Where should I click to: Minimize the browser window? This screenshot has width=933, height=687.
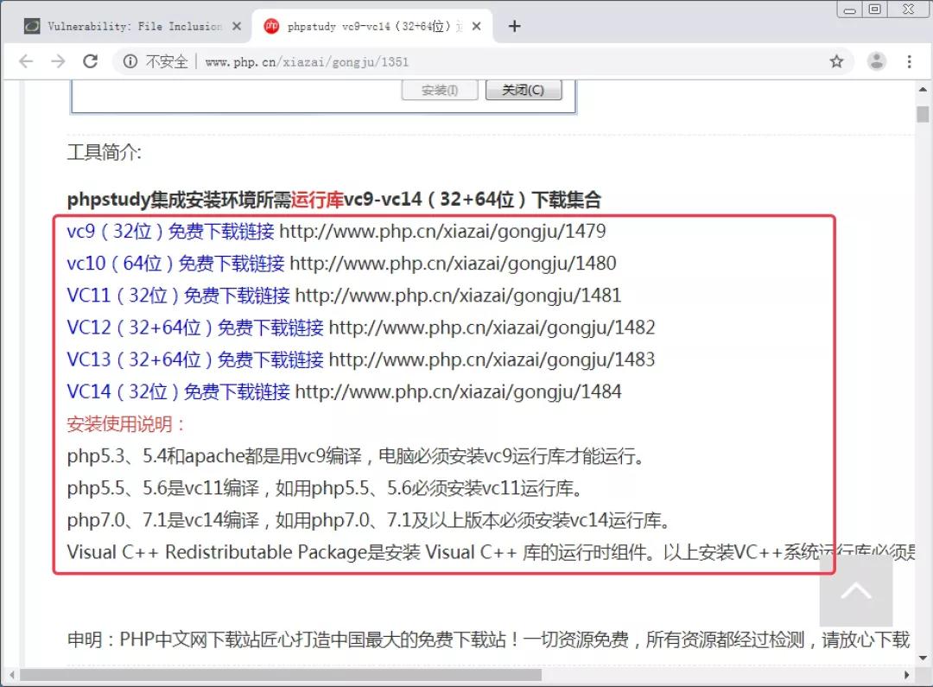[x=850, y=10]
